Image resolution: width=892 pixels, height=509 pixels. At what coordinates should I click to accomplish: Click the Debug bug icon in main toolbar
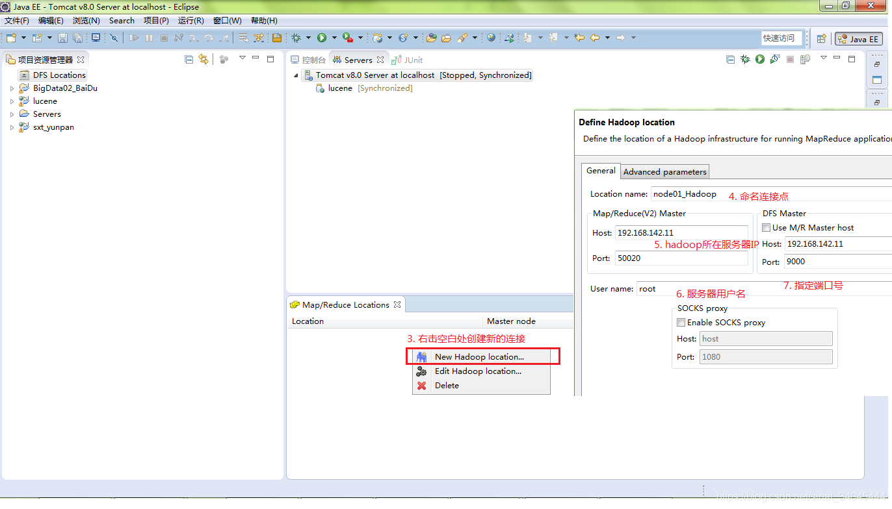coord(296,38)
